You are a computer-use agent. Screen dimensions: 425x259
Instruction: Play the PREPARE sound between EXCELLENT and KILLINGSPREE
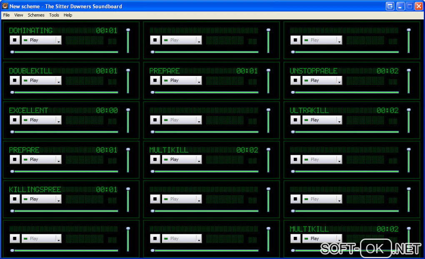pyautogui.click(x=39, y=159)
